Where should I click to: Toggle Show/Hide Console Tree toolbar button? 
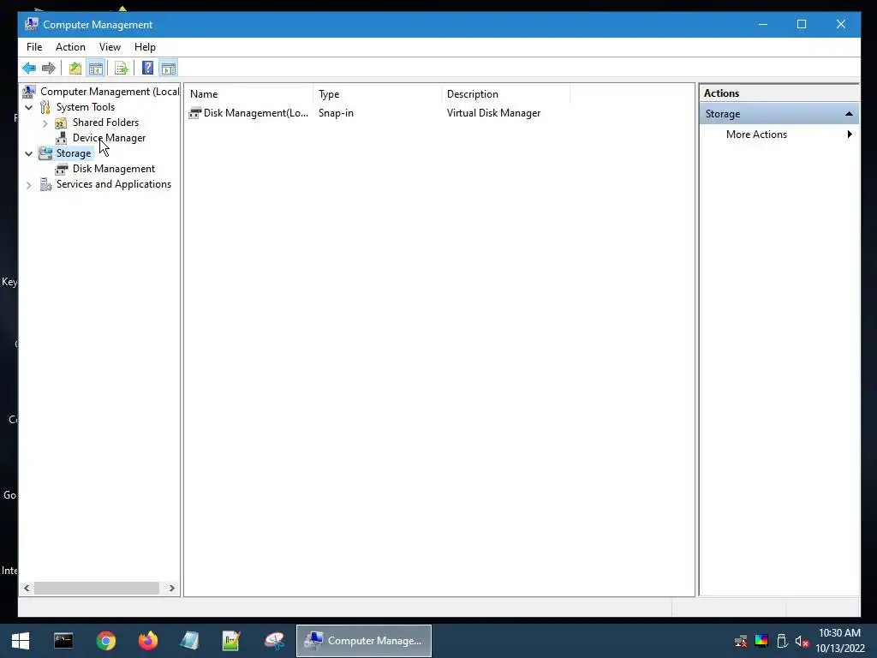[96, 69]
